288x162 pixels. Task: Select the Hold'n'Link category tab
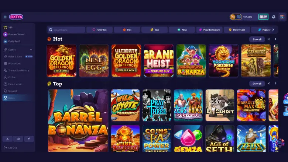point(237,30)
